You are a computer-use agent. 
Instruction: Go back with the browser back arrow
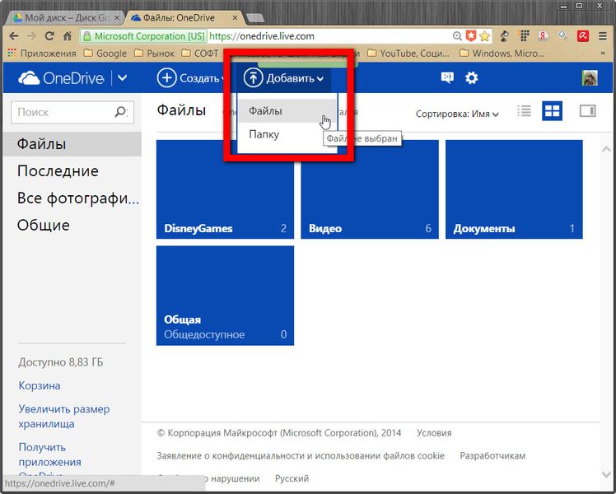click(14, 36)
